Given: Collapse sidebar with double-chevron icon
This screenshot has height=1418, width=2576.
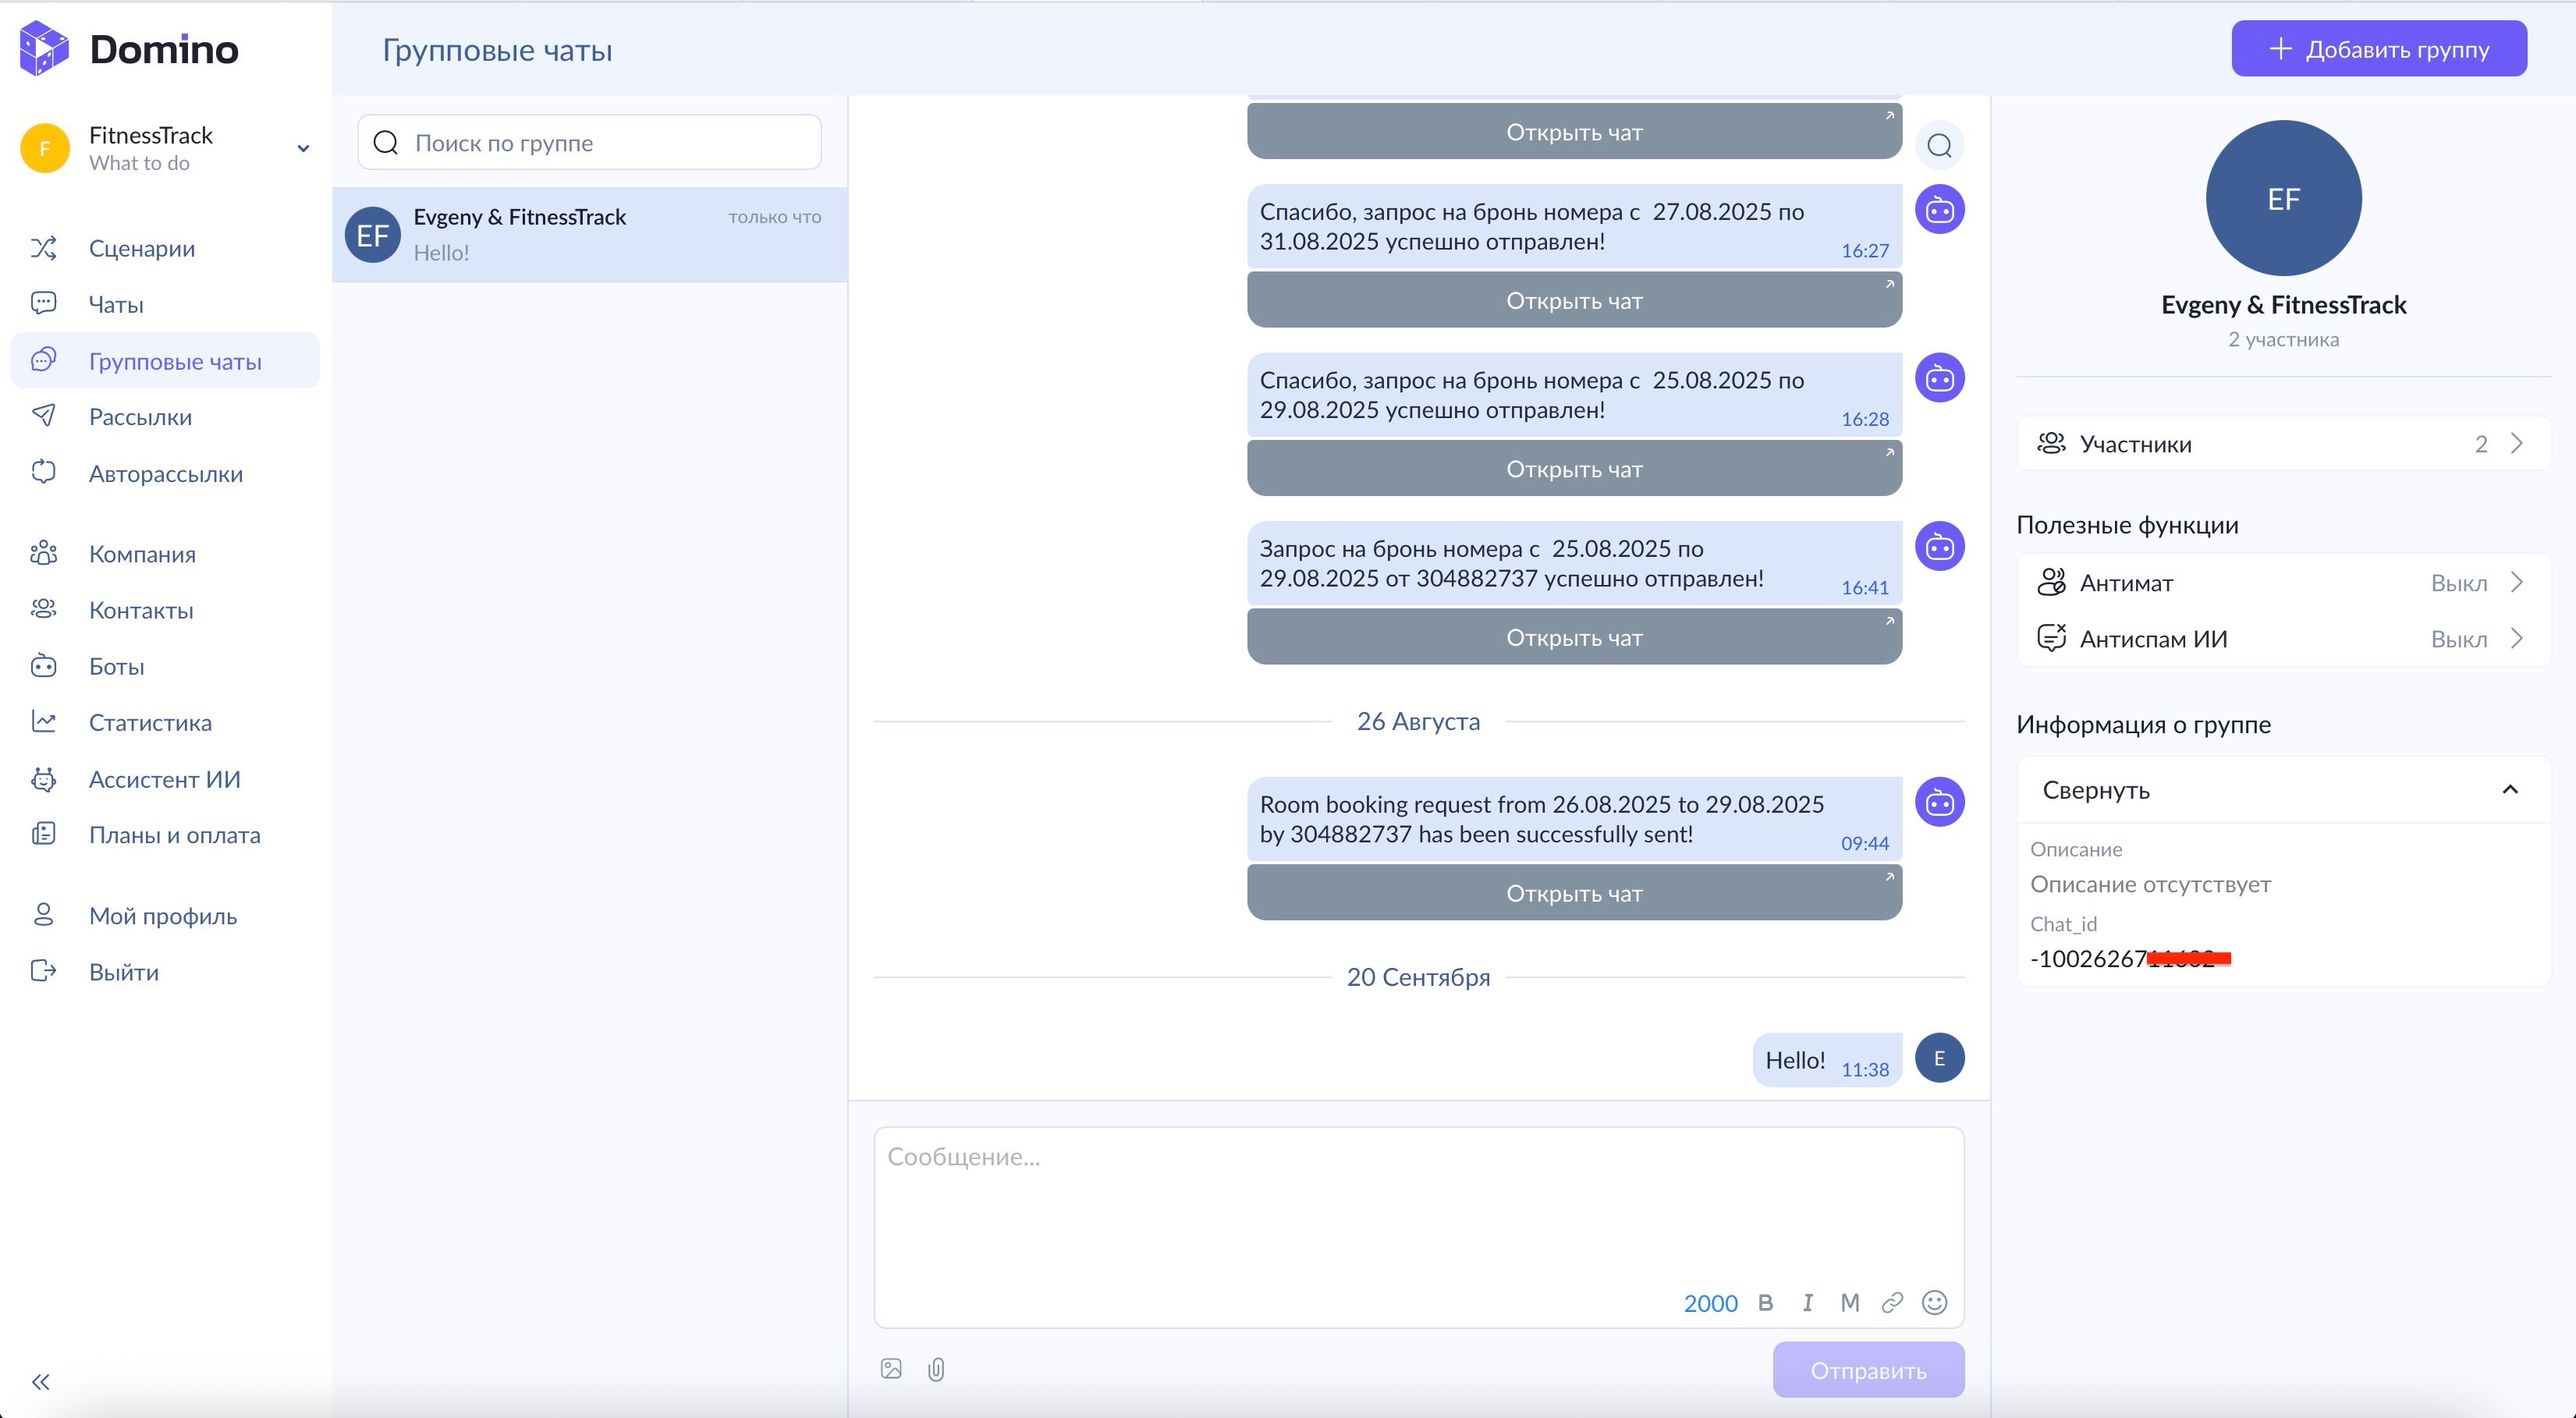Looking at the screenshot, I should pos(41,1382).
